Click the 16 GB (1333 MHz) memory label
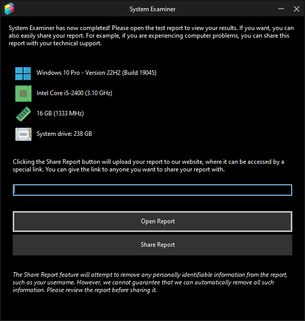The height and width of the screenshot is (321, 305). click(x=60, y=113)
